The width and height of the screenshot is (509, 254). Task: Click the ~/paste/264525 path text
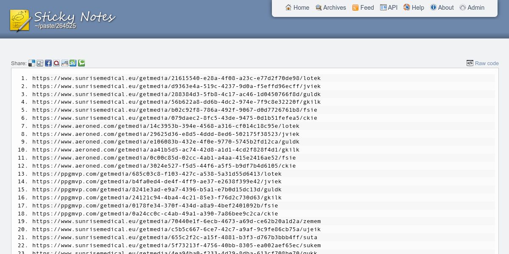pos(55,26)
